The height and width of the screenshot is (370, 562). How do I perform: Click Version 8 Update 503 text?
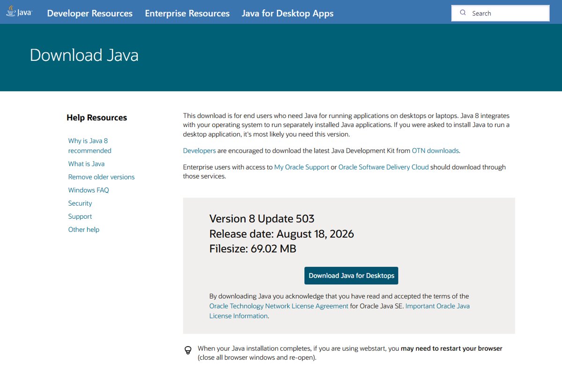(262, 219)
